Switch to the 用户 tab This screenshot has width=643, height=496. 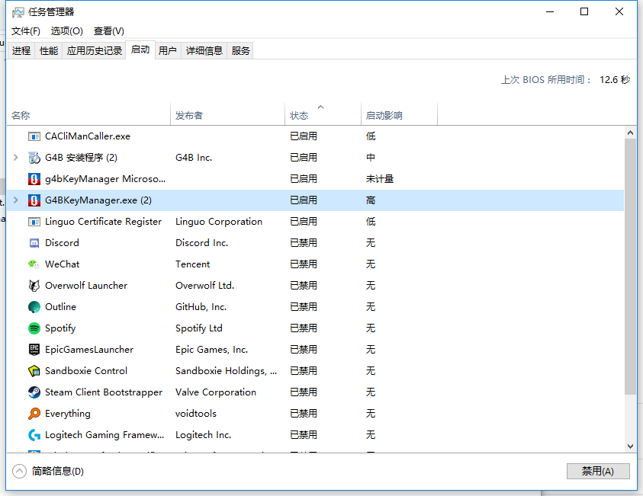tap(168, 51)
